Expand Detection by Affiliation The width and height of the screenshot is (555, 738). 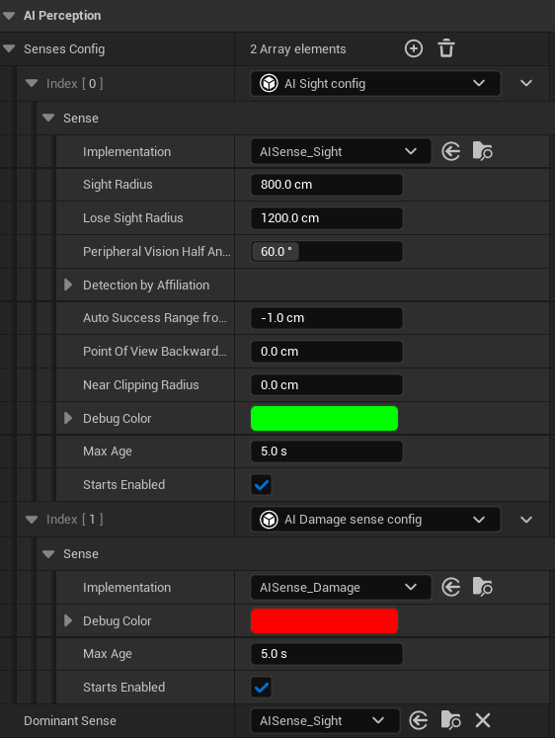point(68,285)
